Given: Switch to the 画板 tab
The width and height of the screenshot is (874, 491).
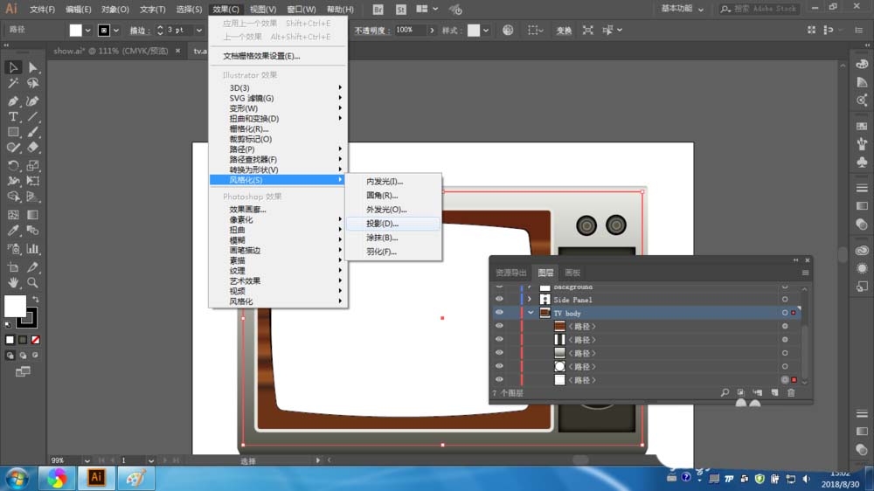Looking at the screenshot, I should click(x=572, y=273).
